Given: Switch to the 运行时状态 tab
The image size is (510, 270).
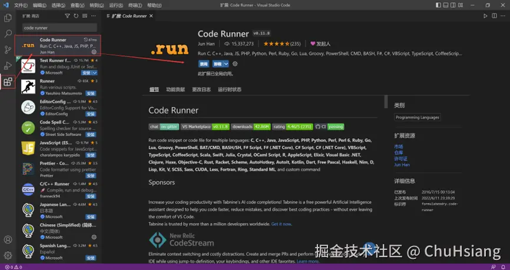Looking at the screenshot, I should (230, 89).
